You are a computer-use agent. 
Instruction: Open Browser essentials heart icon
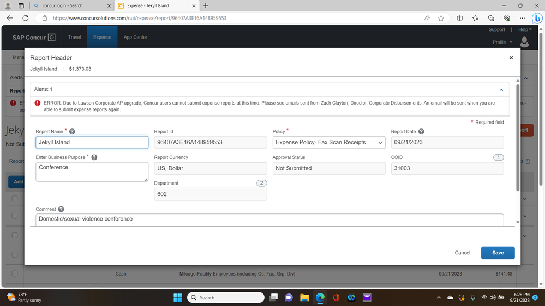[x=506, y=18]
